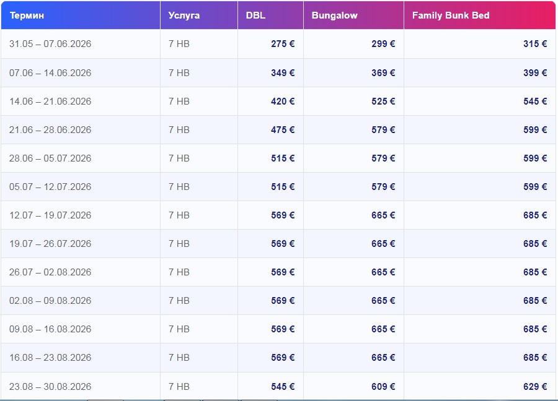The width and height of the screenshot is (558, 401).
Task: Select the 275 € DBL price
Action: click(283, 44)
